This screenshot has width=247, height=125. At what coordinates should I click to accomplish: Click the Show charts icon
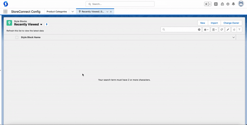click(x=234, y=30)
